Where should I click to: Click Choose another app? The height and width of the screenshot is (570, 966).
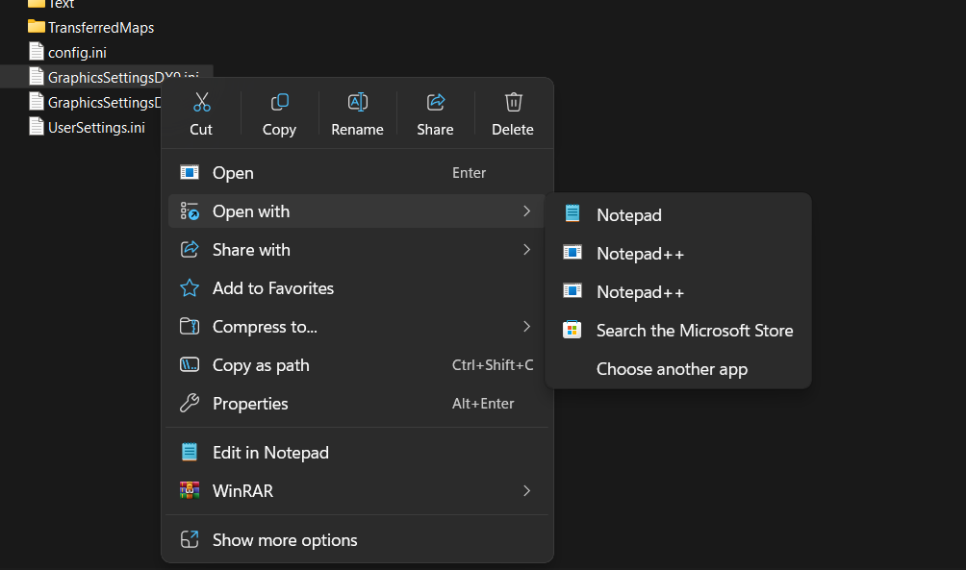672,369
